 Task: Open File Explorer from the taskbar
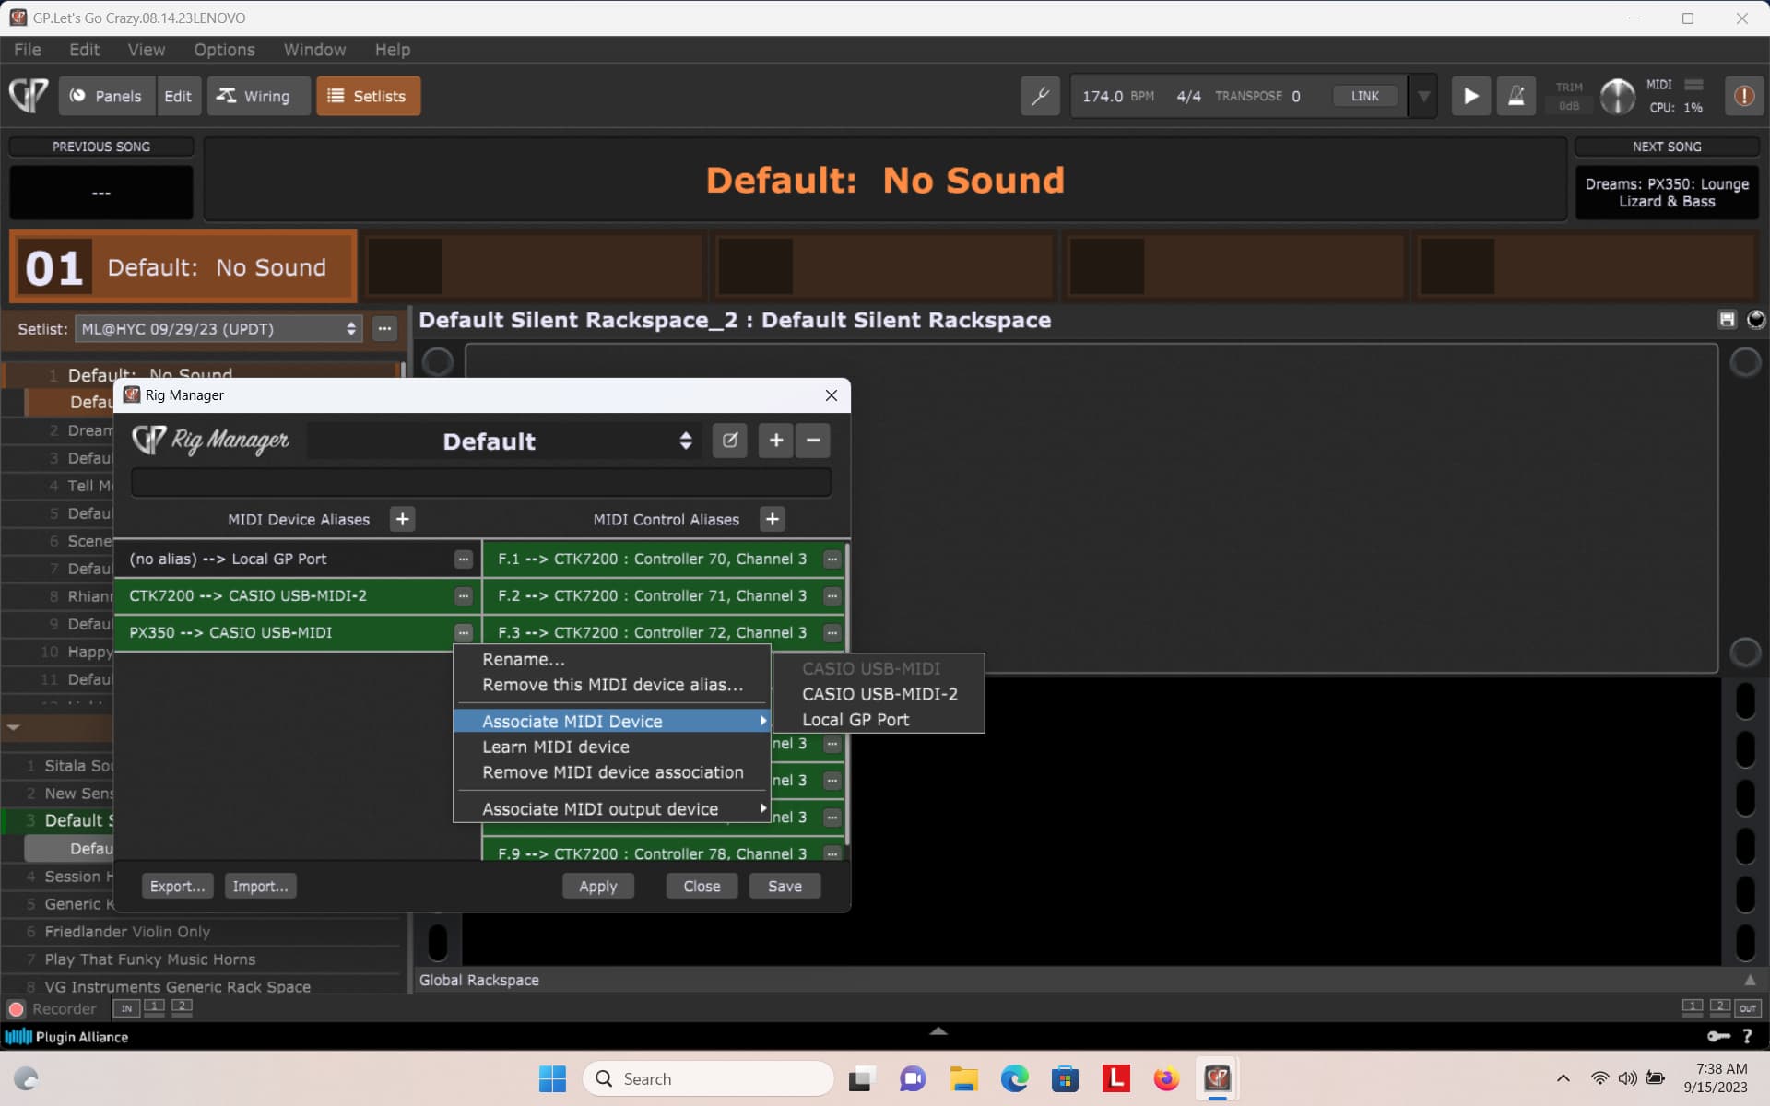point(963,1078)
